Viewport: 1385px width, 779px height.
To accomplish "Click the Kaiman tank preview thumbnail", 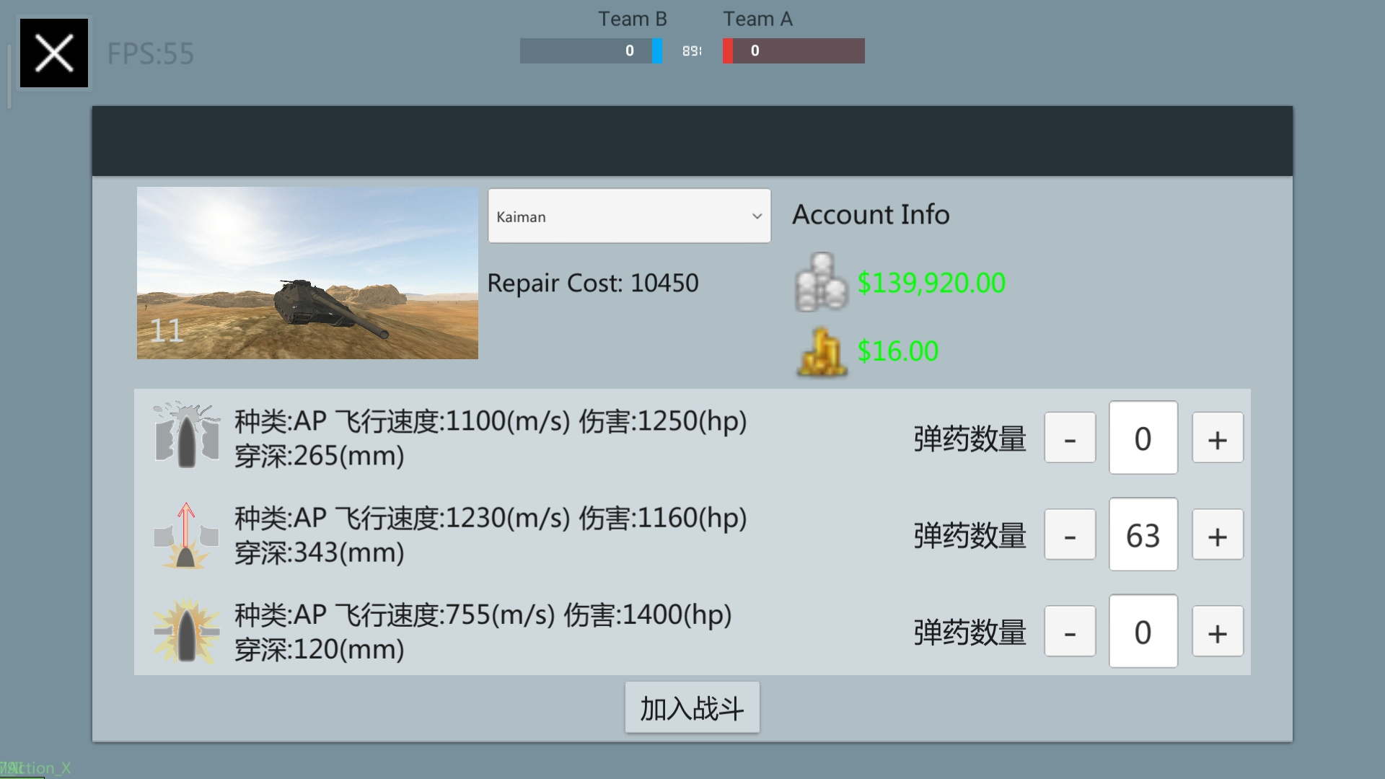I will tap(307, 273).
